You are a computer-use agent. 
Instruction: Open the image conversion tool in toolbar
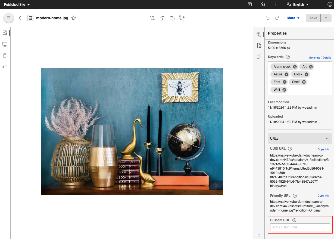coord(182,18)
